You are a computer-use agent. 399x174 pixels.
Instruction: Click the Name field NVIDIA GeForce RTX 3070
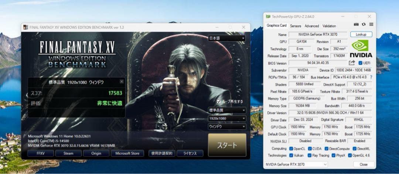pyautogui.click(x=318, y=34)
